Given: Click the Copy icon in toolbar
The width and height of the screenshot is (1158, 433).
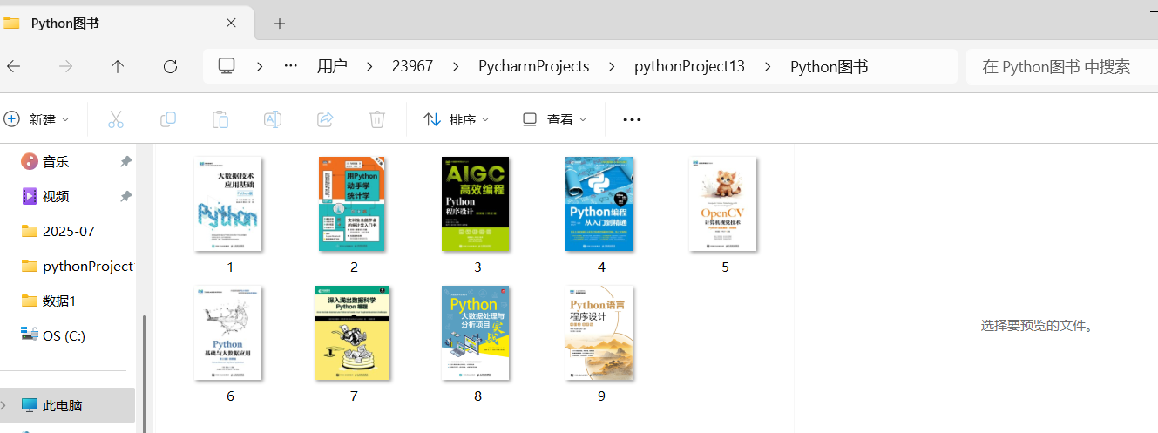Looking at the screenshot, I should [x=168, y=119].
